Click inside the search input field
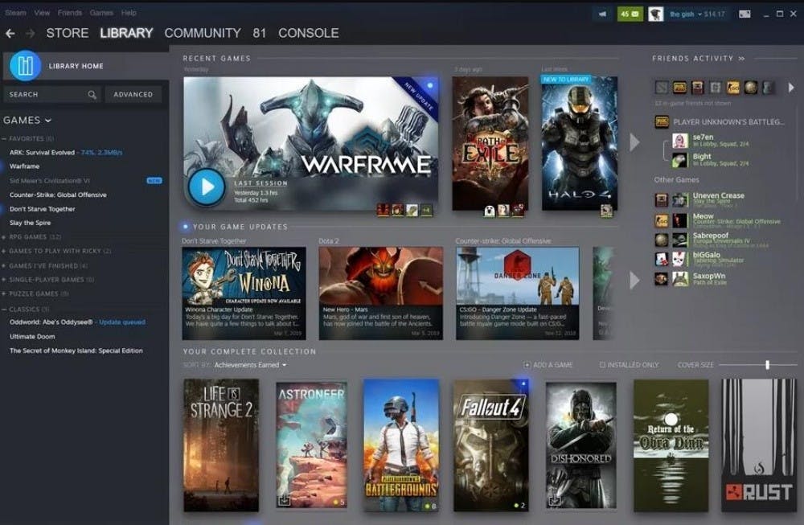804x525 pixels. click(44, 94)
